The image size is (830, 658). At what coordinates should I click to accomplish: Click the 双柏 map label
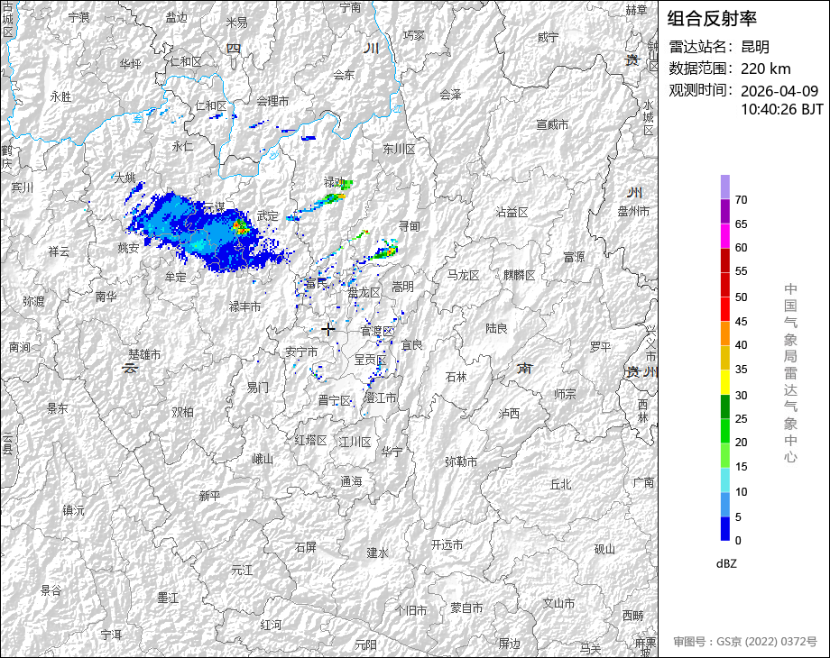[x=182, y=412]
